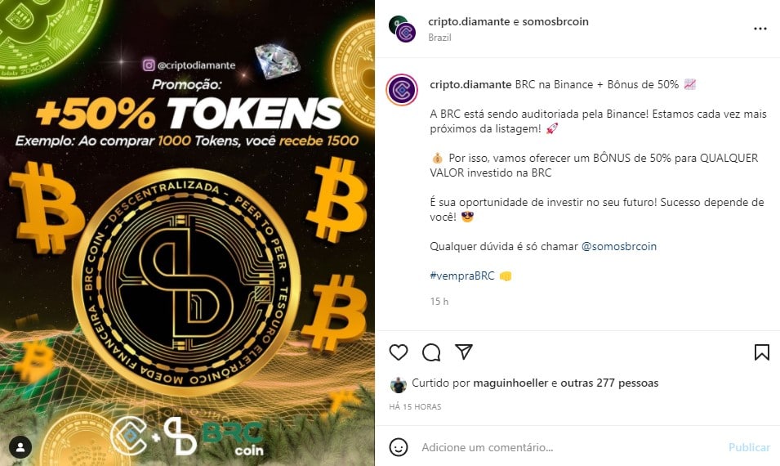Open the emoji picker smiley icon
This screenshot has width=780, height=466.
pos(399,446)
